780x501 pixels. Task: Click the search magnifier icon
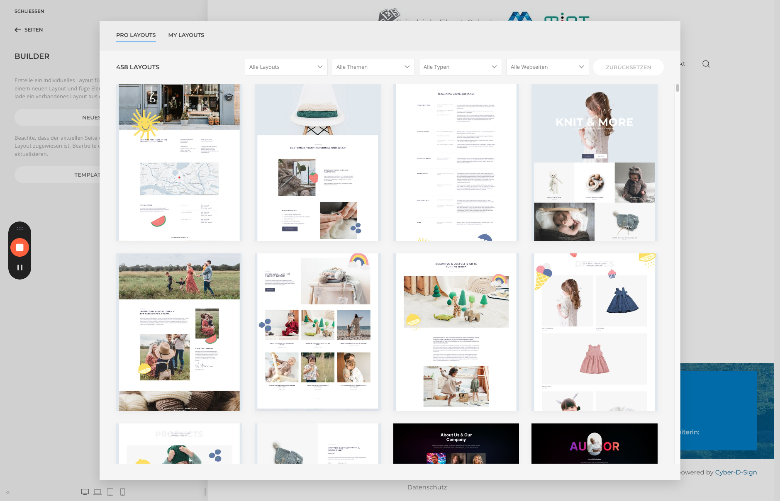click(706, 64)
